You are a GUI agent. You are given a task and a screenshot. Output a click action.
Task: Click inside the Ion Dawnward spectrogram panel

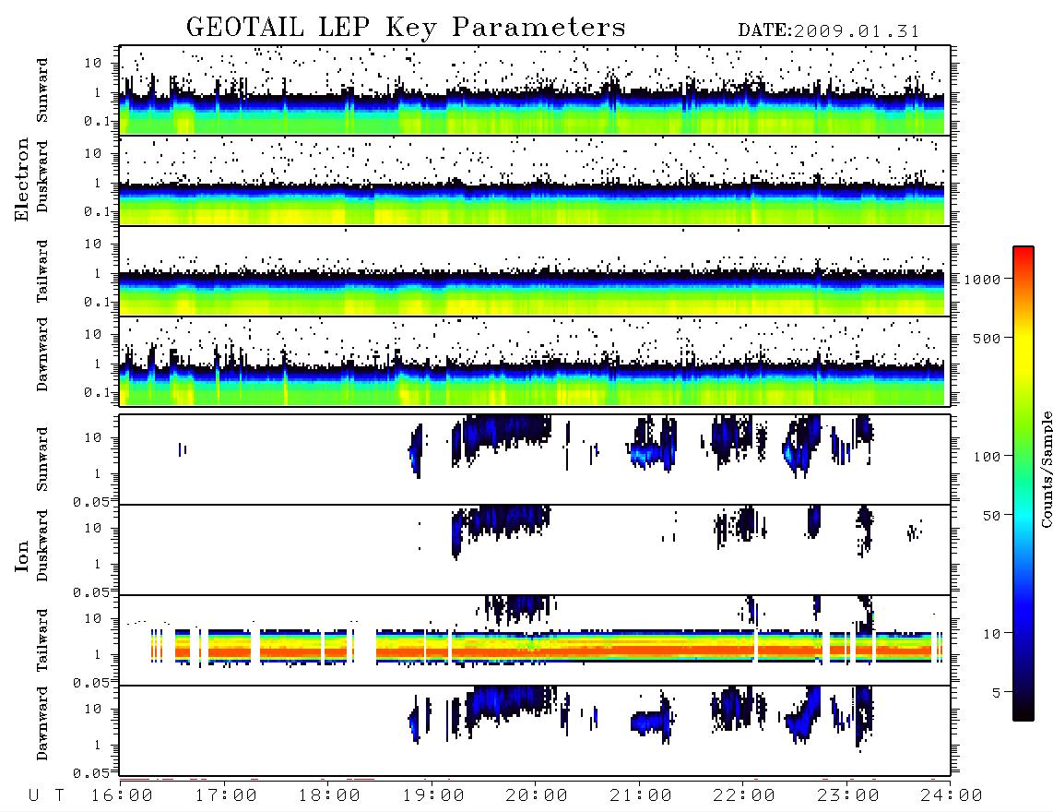point(535,730)
